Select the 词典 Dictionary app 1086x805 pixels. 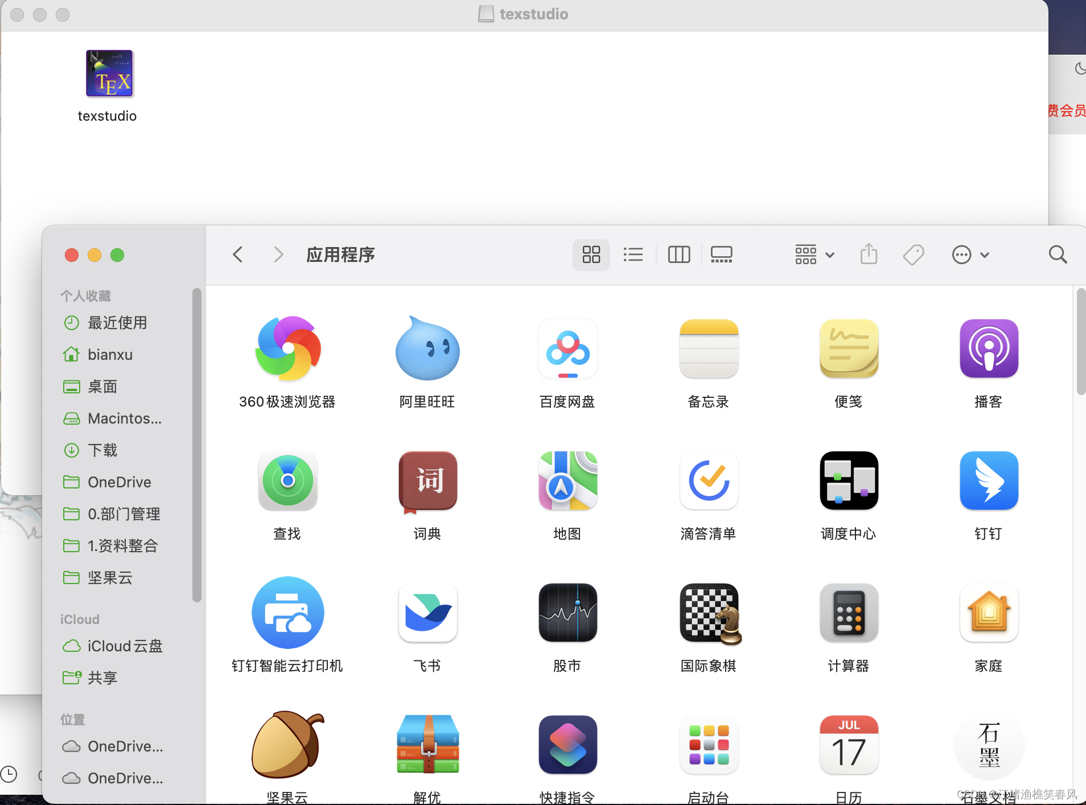point(427,482)
